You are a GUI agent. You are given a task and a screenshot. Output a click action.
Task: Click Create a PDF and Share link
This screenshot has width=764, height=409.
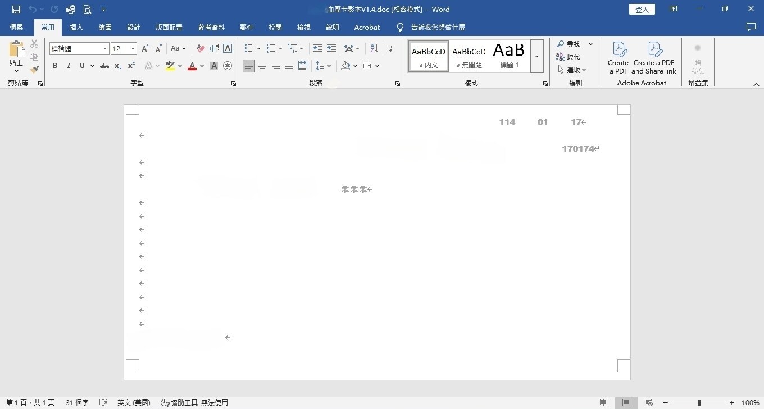[654, 57]
